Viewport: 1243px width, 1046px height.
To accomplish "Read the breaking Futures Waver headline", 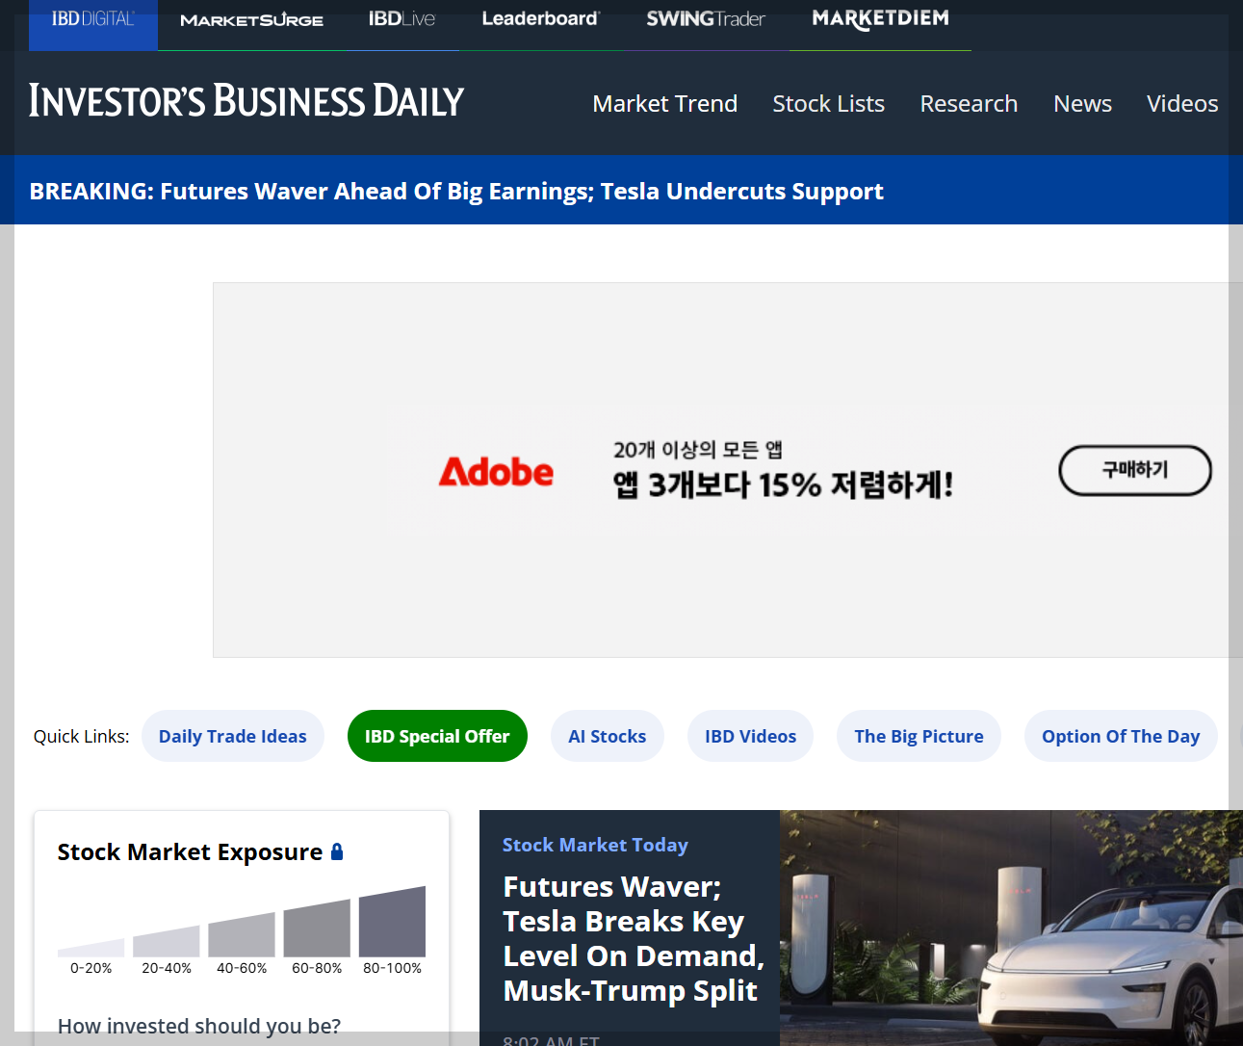I will click(x=456, y=192).
